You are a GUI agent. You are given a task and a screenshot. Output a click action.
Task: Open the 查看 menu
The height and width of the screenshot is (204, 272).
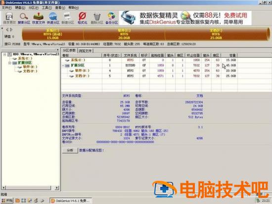(x=60, y=8)
